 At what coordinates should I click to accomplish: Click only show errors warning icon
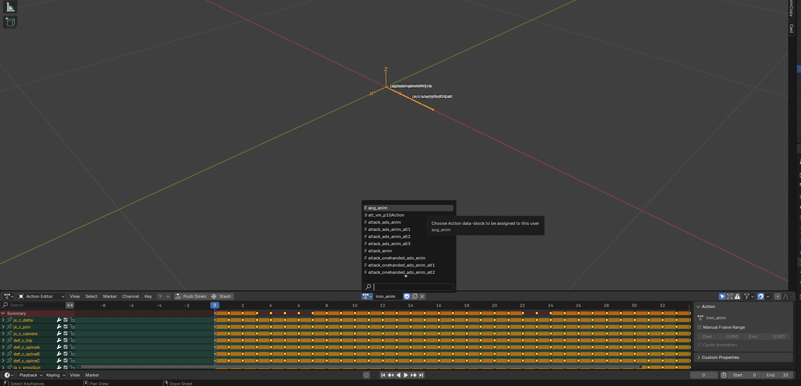point(737,296)
